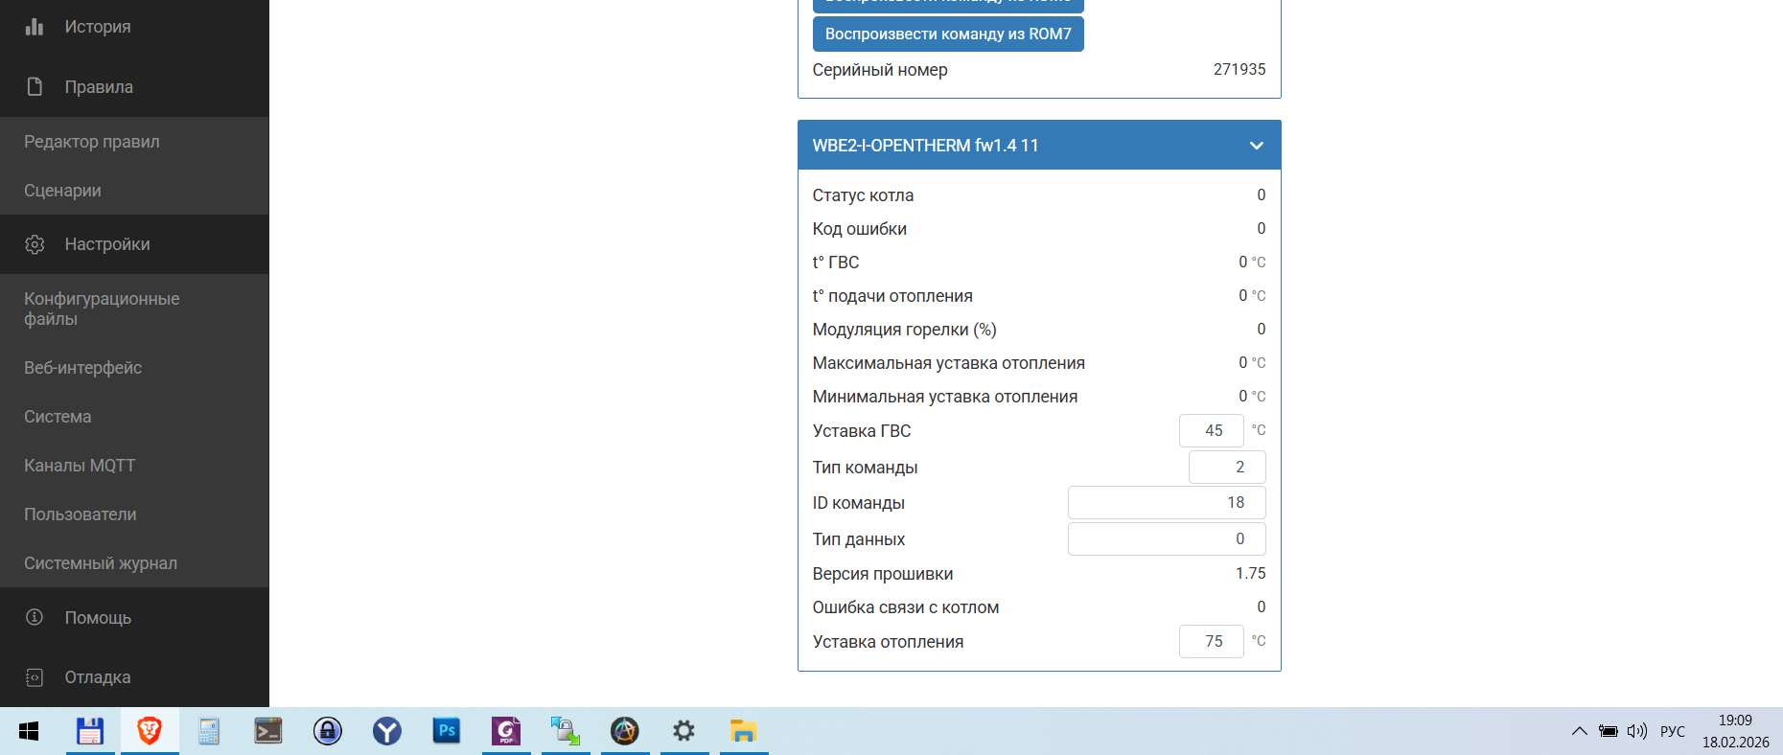Switch to Brave browser in taskbar
The height and width of the screenshot is (755, 1783).
tap(150, 732)
